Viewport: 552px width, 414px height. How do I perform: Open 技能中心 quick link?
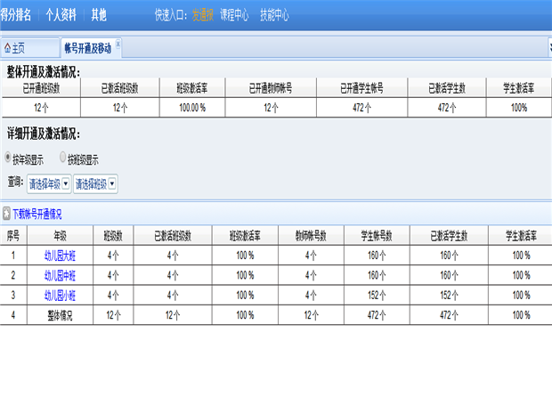[x=274, y=15]
